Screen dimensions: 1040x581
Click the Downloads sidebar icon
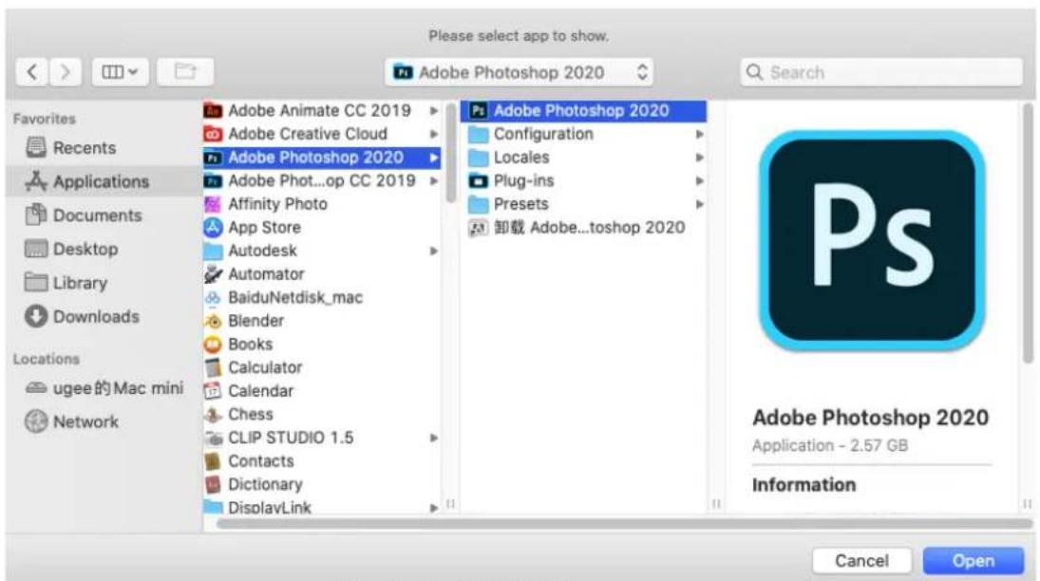[36, 316]
